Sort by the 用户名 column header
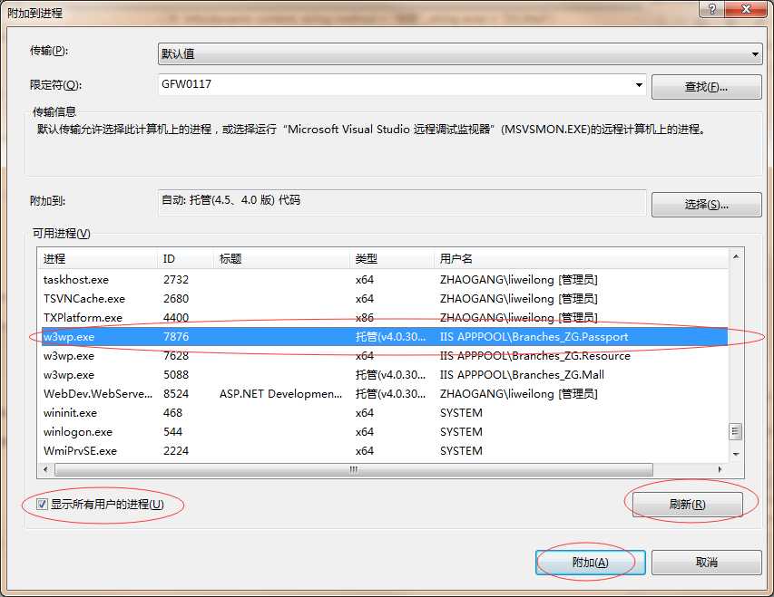This screenshot has width=774, height=597. tap(582, 259)
